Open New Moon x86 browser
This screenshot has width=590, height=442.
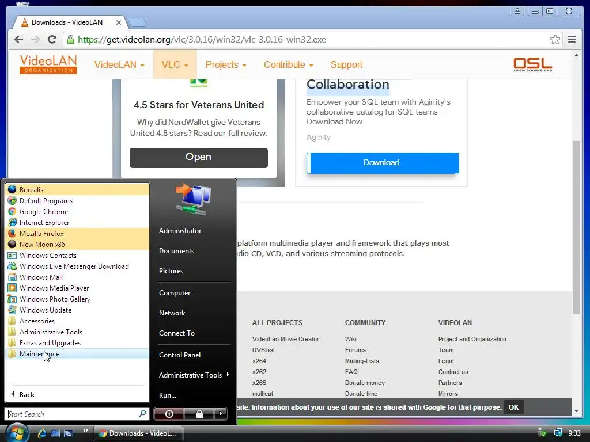78,244
